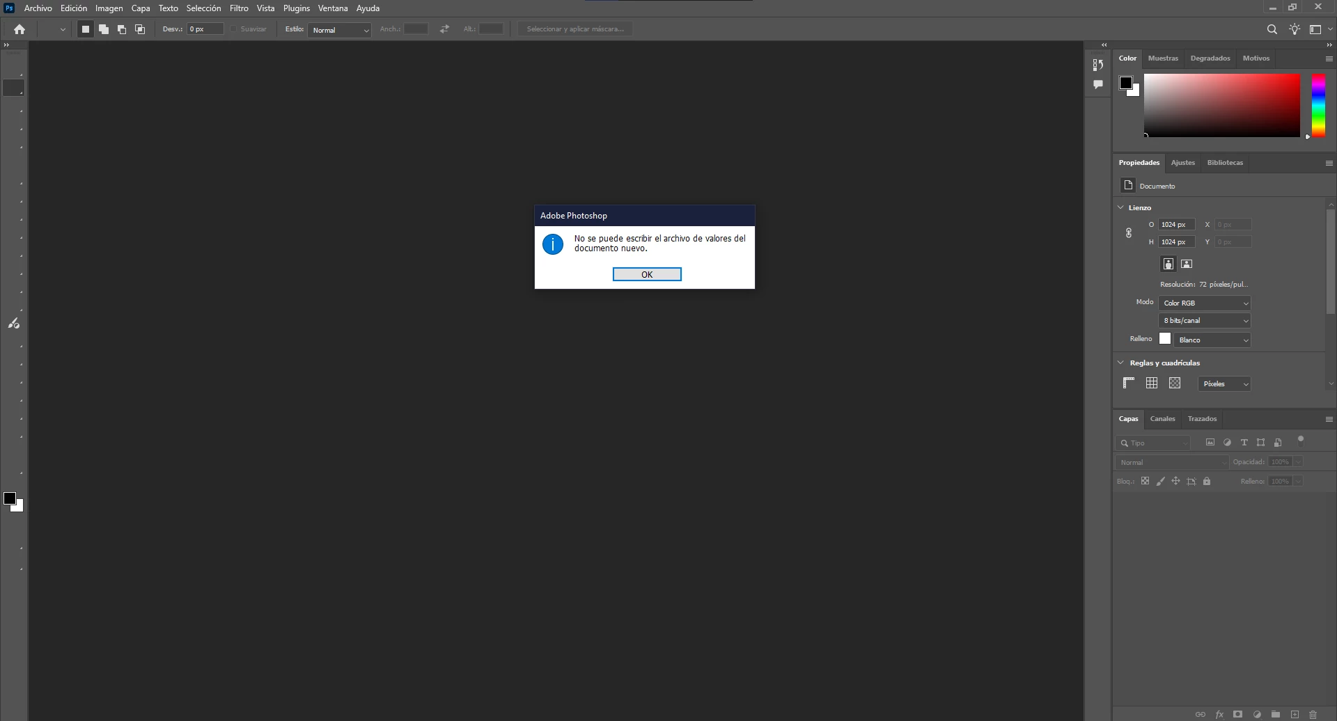Open the Píxeles units dropdown
Image resolution: width=1337 pixels, height=721 pixels.
pyautogui.click(x=1224, y=383)
